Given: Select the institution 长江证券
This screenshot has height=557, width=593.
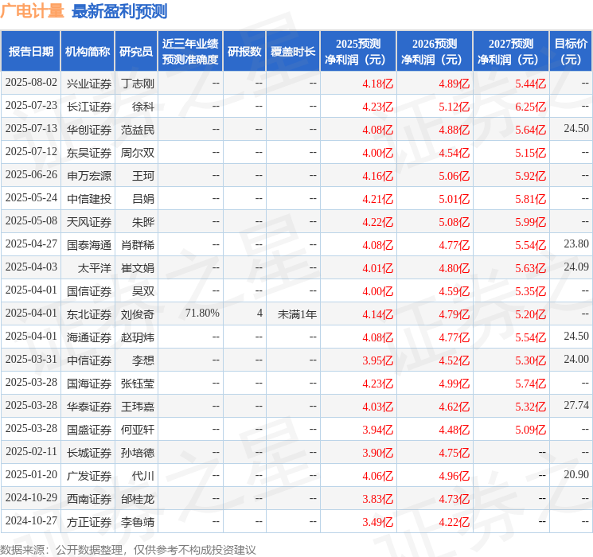Looking at the screenshot, I should pyautogui.click(x=89, y=107).
